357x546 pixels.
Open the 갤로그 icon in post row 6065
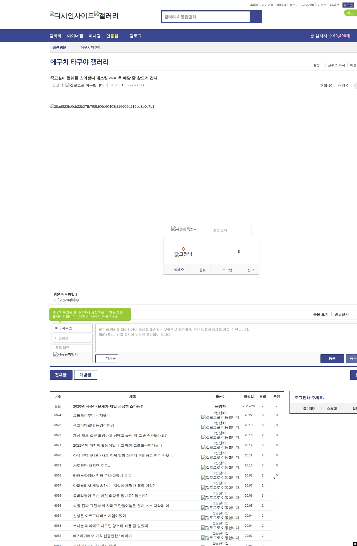pos(221,508)
